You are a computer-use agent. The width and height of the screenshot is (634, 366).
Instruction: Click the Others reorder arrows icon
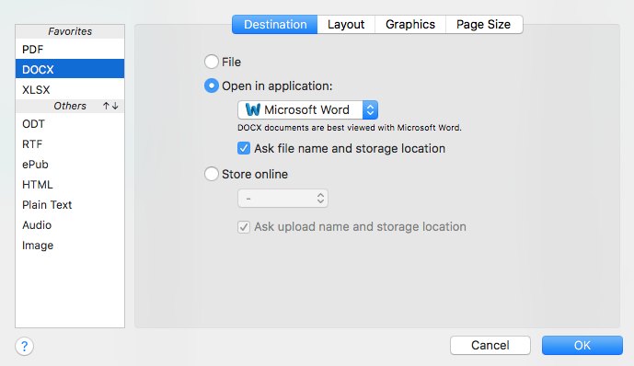point(110,106)
